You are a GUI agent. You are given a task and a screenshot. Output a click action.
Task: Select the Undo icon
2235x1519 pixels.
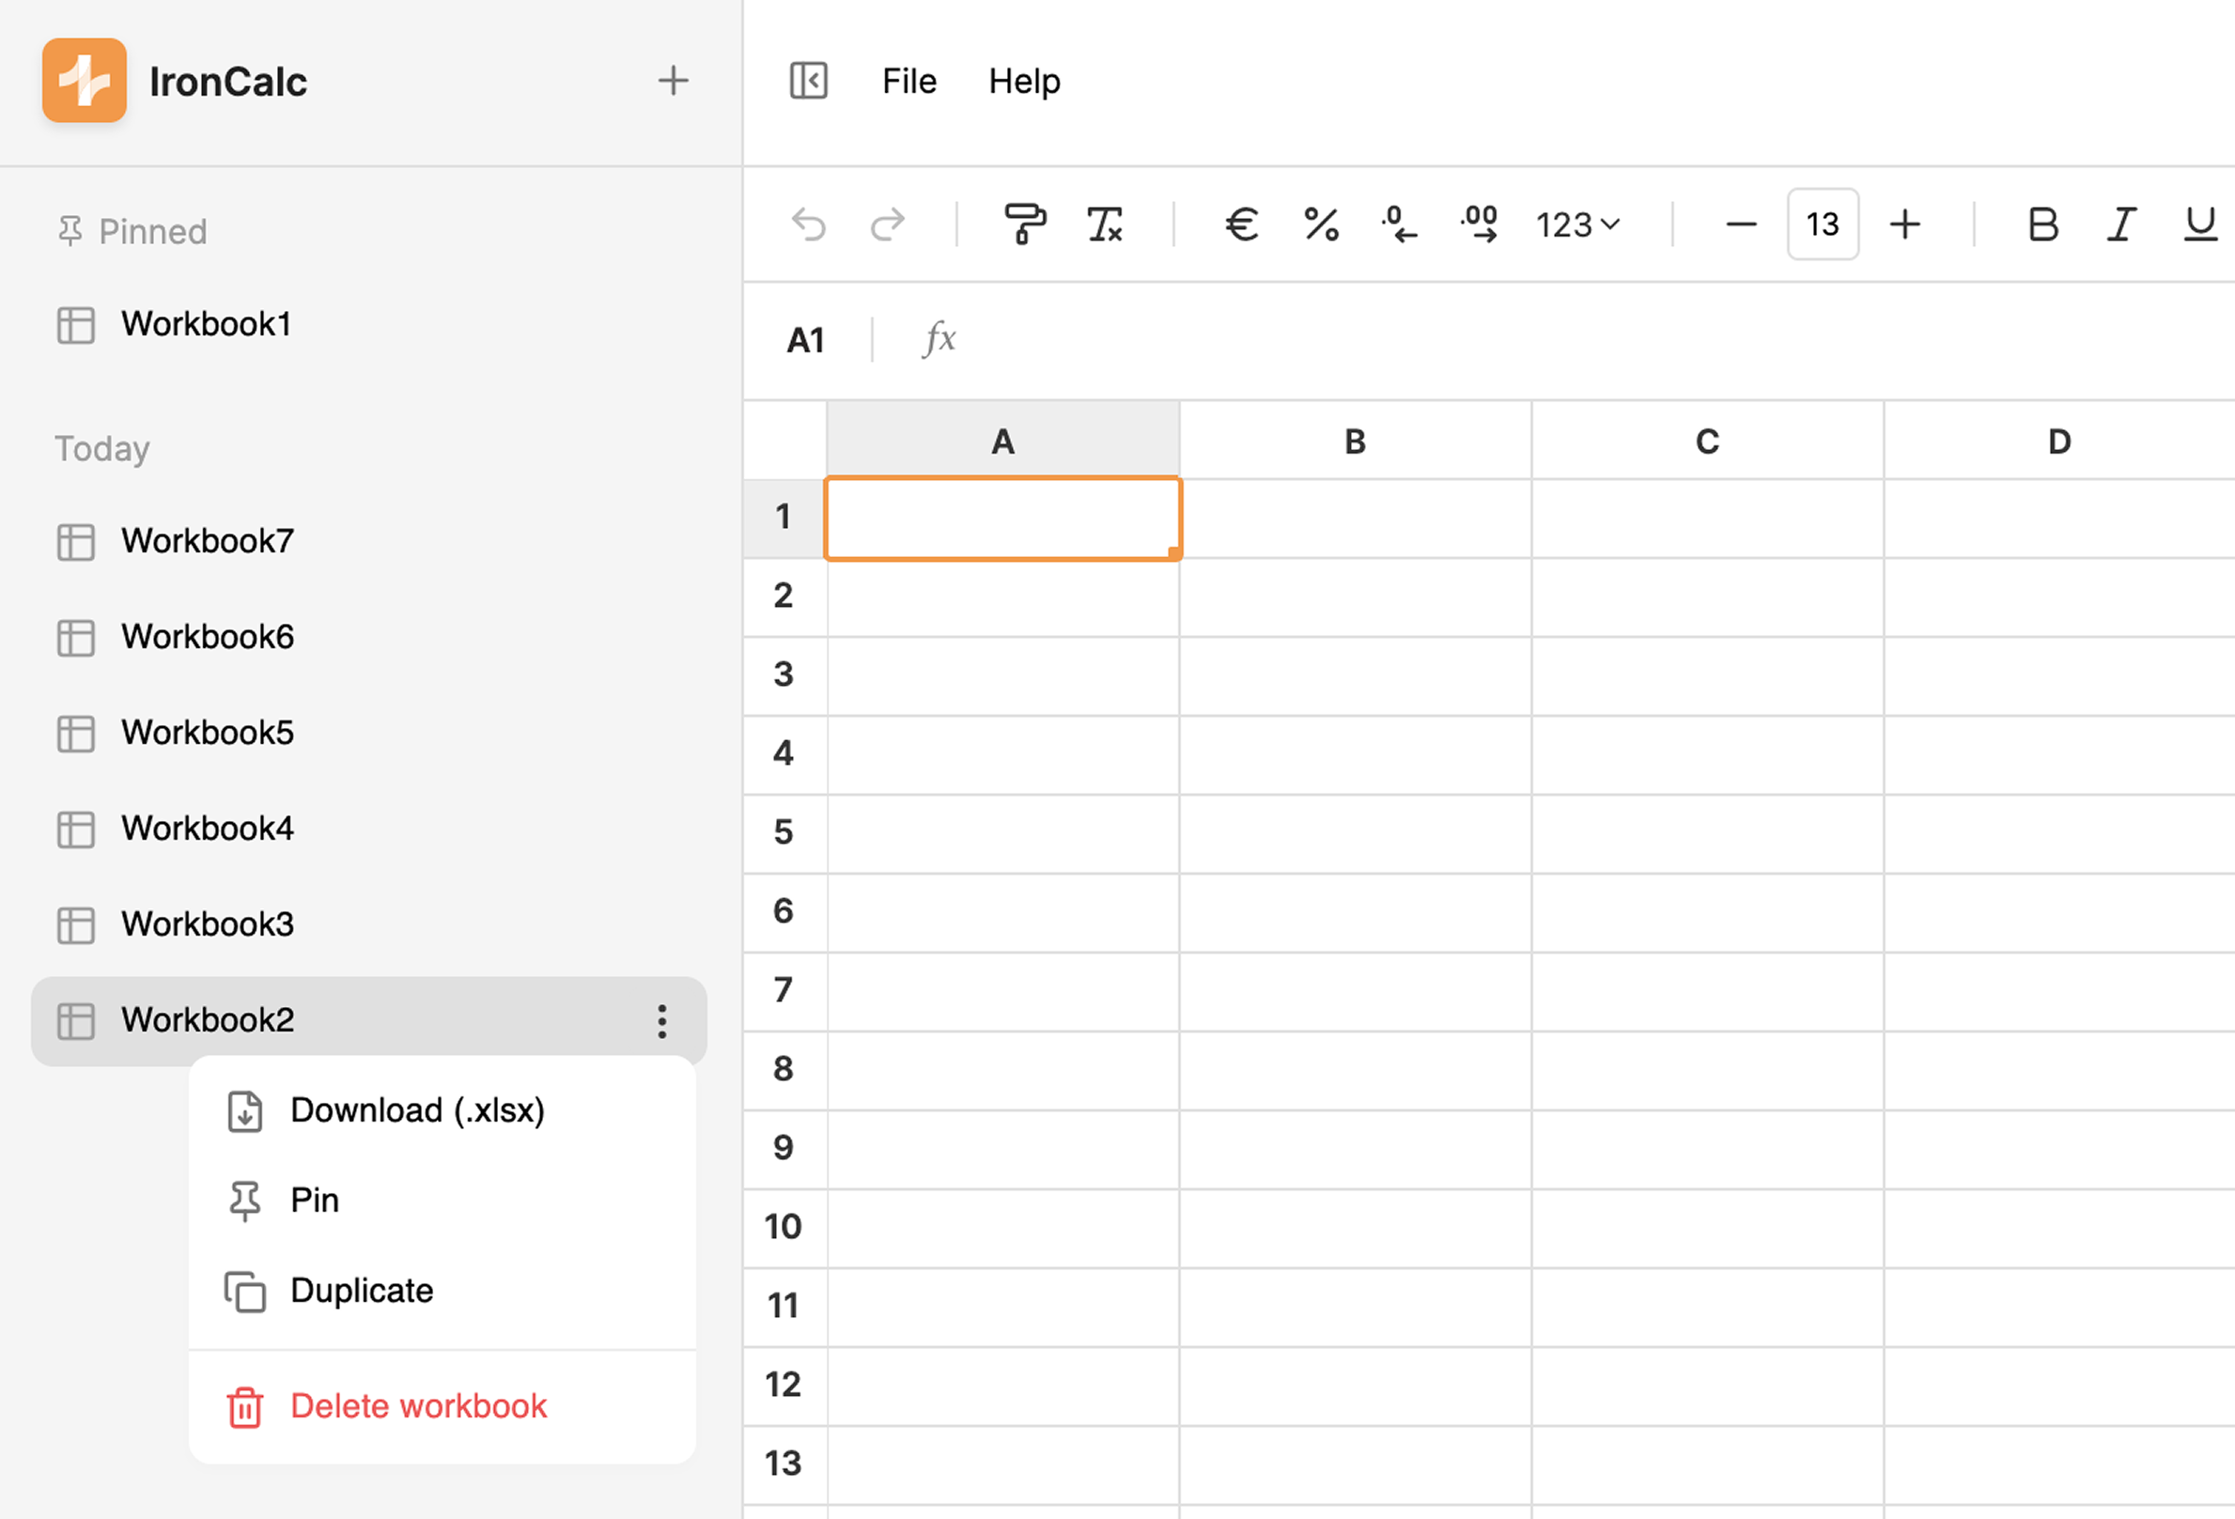[x=809, y=224]
